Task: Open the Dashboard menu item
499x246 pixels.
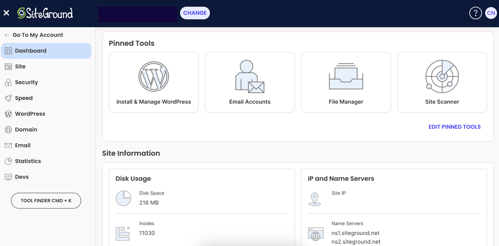Action: (46, 51)
